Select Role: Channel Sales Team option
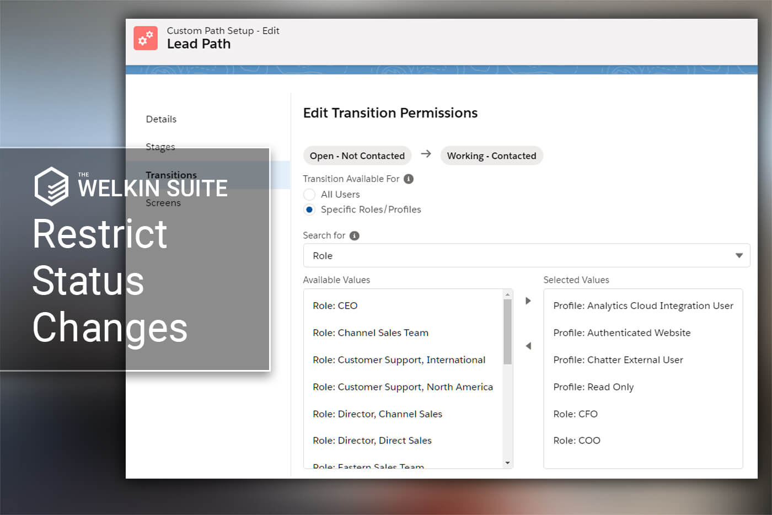The height and width of the screenshot is (515, 772). coord(371,332)
